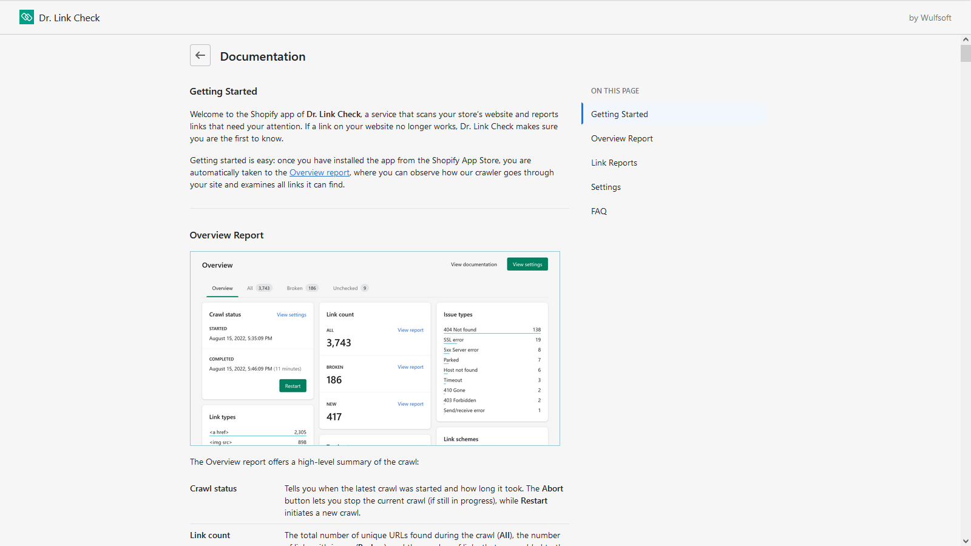Click the 'Getting Started' section heading
Viewport: 971px width, 546px height.
(223, 92)
